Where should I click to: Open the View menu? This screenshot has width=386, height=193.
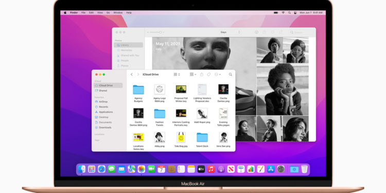pyautogui.click(x=100, y=12)
